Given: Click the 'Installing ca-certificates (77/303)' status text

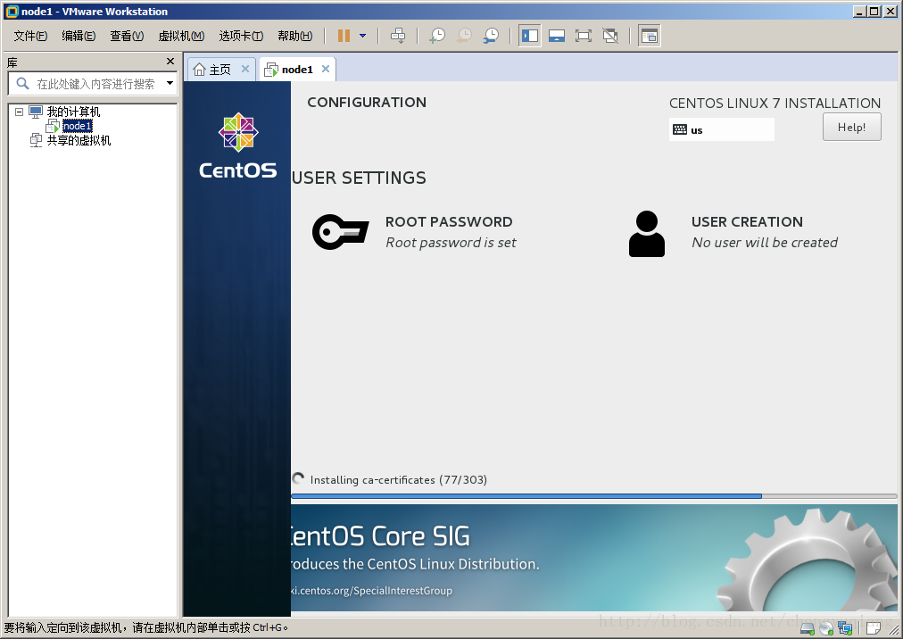Looking at the screenshot, I should [x=399, y=480].
